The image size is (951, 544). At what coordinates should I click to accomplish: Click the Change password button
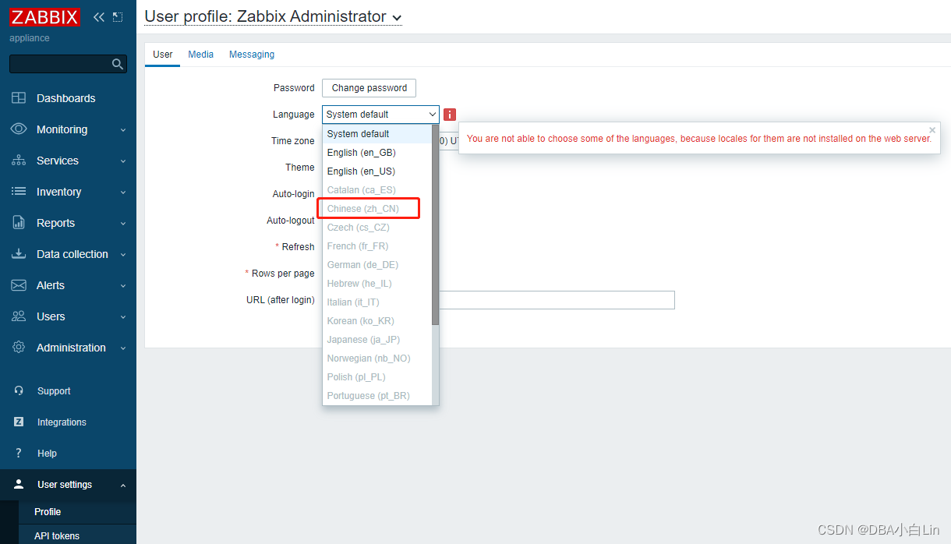(x=368, y=87)
